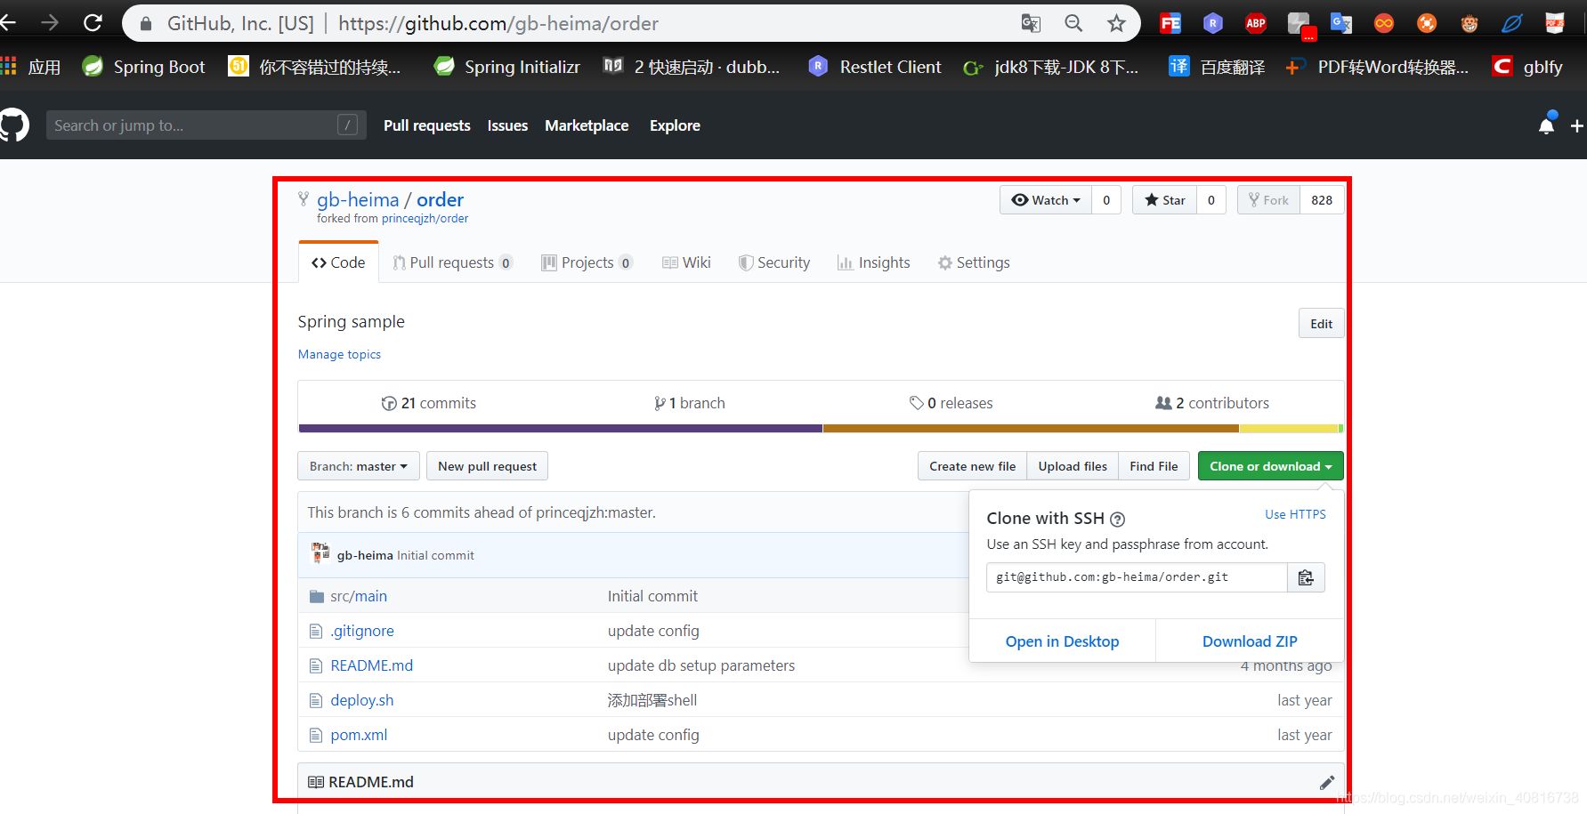
Task: Open the Restlet Client bookmark
Action: click(x=875, y=67)
